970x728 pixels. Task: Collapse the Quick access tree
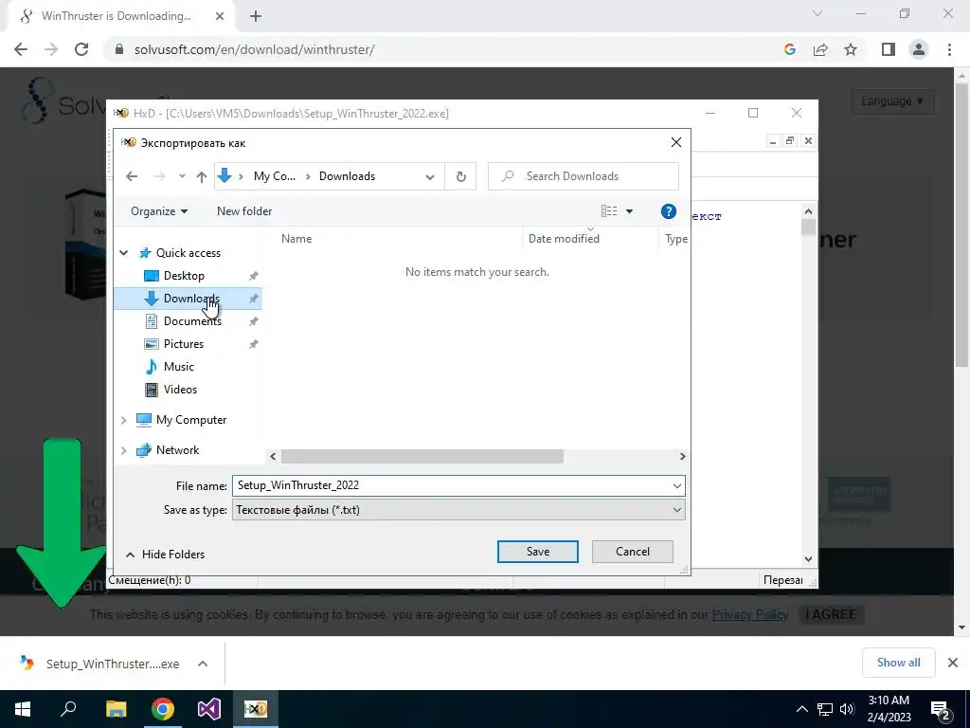124,252
